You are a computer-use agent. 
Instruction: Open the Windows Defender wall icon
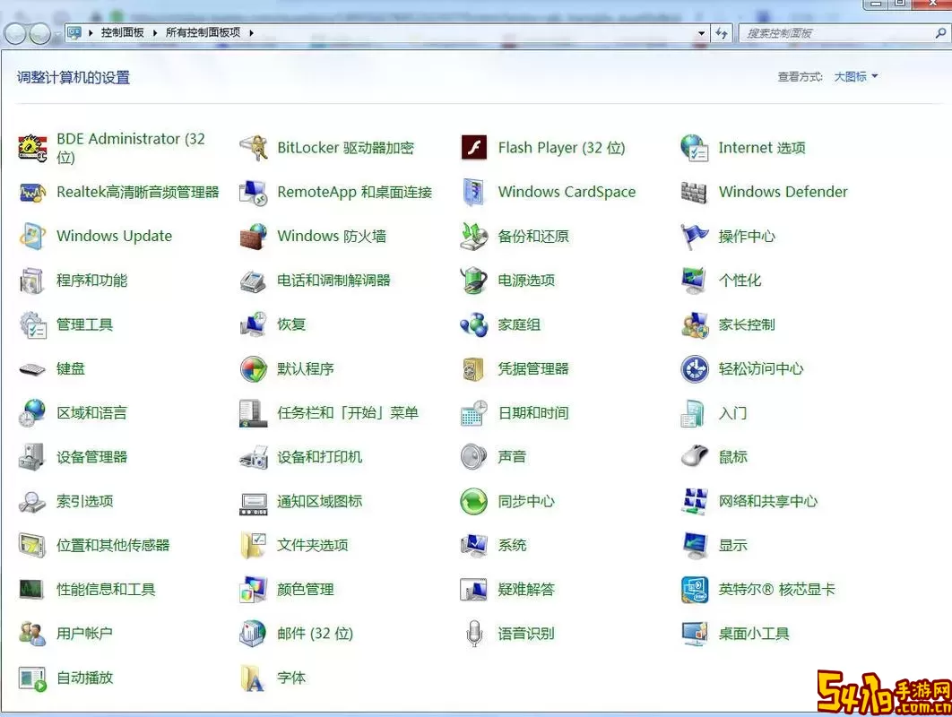tap(695, 193)
